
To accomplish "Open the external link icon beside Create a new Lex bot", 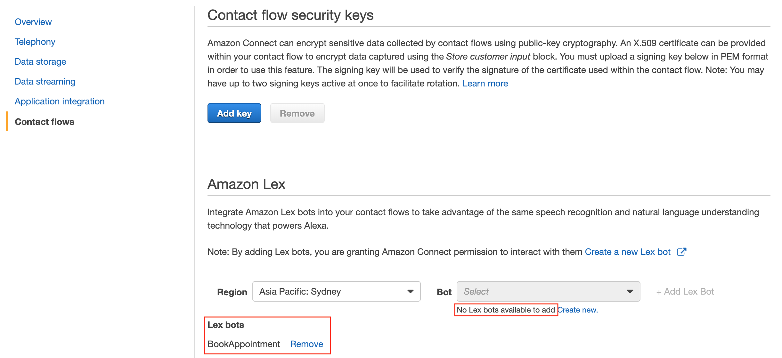I will coord(681,252).
